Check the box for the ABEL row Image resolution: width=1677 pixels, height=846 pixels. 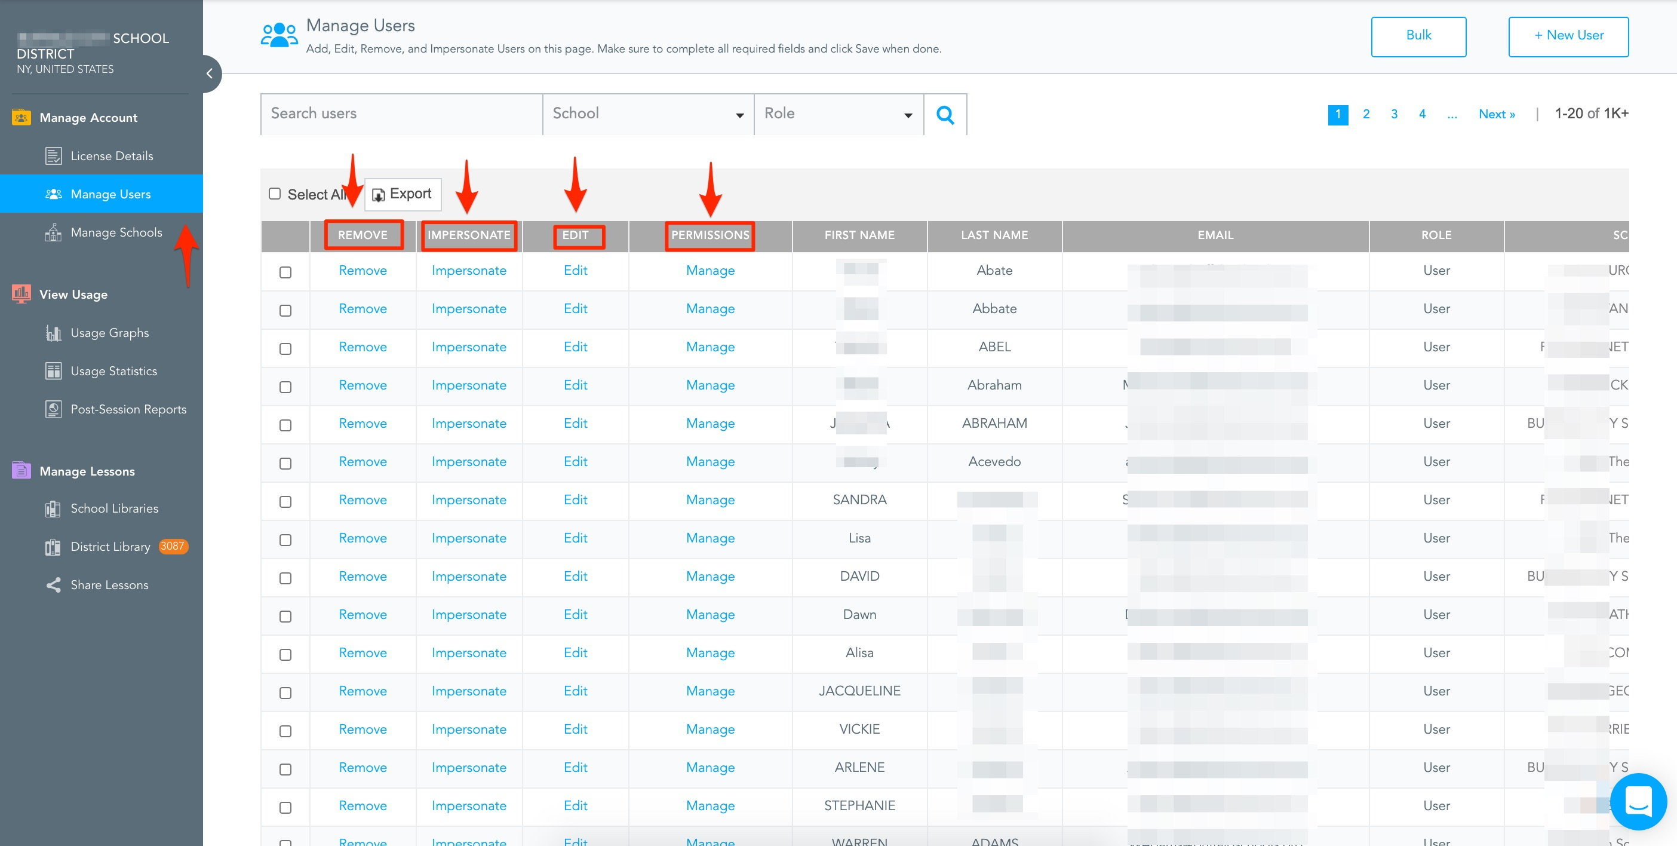(x=285, y=349)
